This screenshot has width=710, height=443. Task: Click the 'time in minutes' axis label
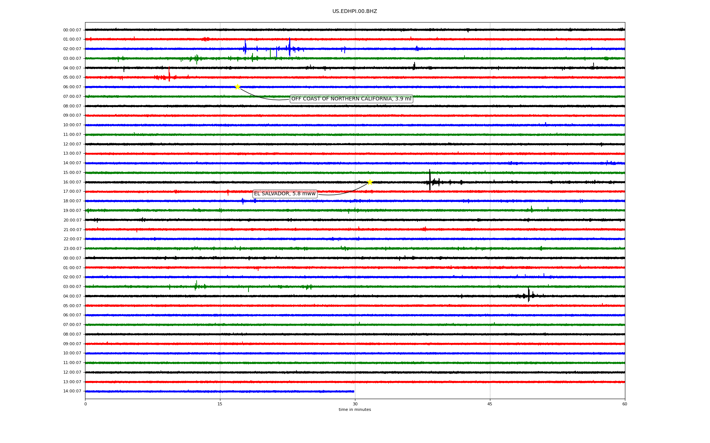[x=355, y=410]
